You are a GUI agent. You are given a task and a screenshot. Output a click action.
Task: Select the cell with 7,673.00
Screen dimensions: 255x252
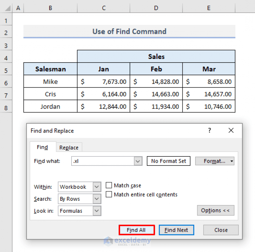[104, 82]
